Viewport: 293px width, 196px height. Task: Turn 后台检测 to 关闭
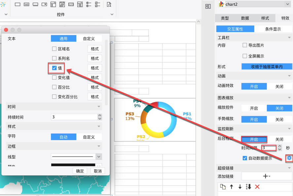(x=279, y=139)
